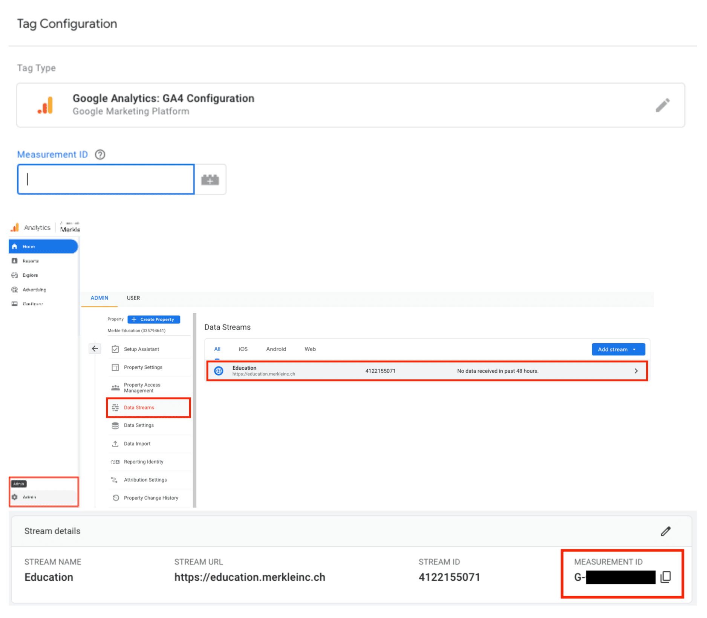Click the pencil icon to edit Tag Type
Viewport: 707px width, 618px height.
click(x=663, y=105)
